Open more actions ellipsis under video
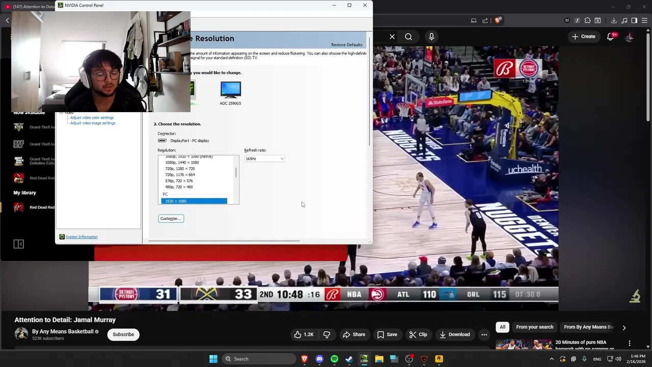Image resolution: width=652 pixels, height=367 pixels. coord(484,334)
